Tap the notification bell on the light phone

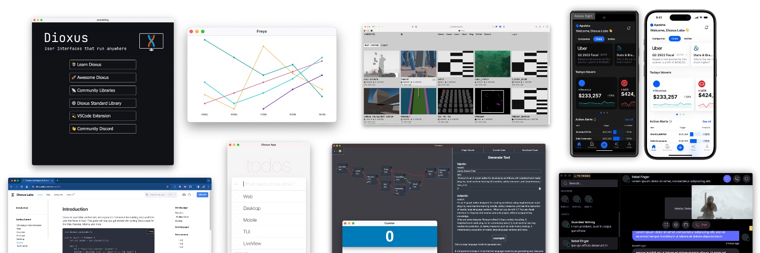click(707, 27)
